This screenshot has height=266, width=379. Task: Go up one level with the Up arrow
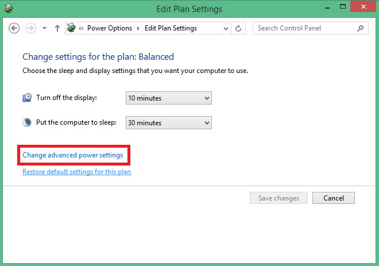(x=57, y=28)
